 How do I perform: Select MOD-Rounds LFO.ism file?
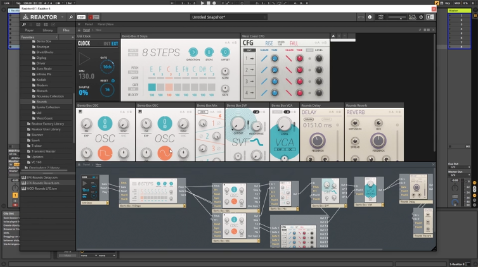click(42, 189)
